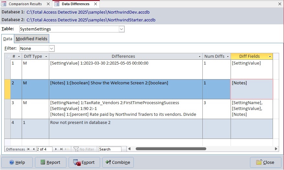284x170 pixels.
Task: Click the Export button
Action: 84,162
